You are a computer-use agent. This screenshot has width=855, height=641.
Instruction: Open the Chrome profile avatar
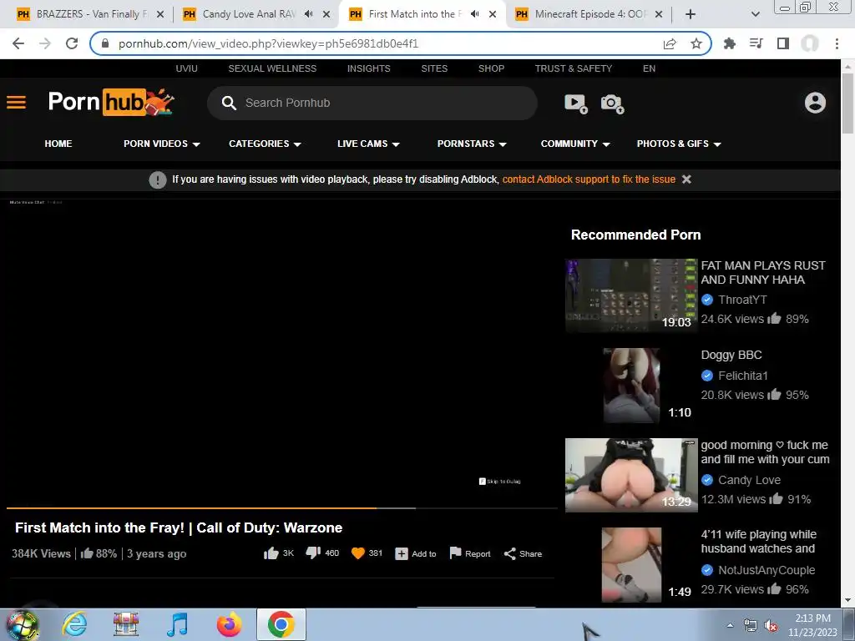point(810,43)
